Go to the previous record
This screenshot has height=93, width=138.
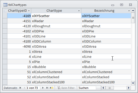coord(24,88)
